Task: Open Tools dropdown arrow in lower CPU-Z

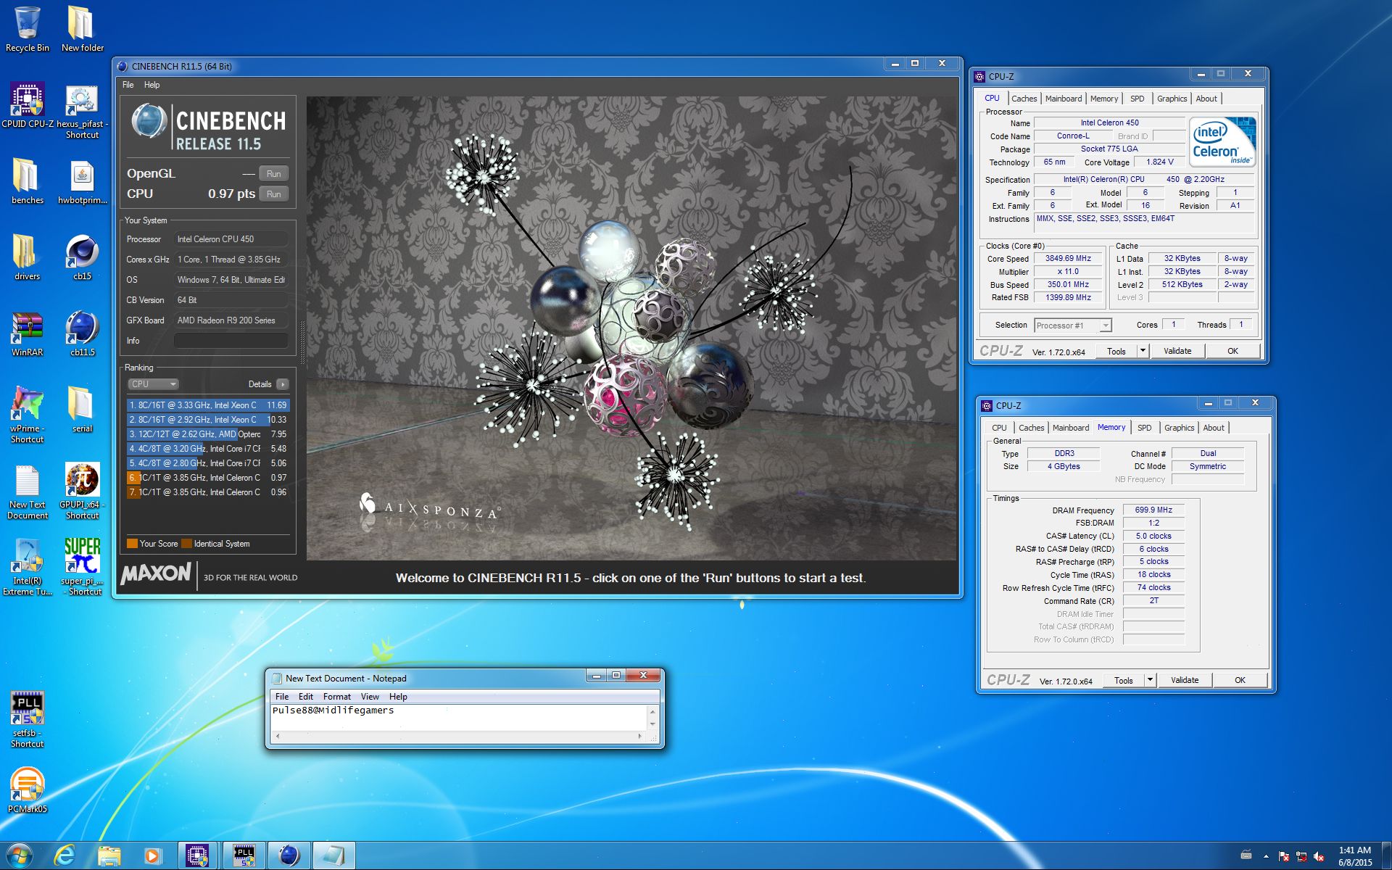Action: click(x=1150, y=680)
